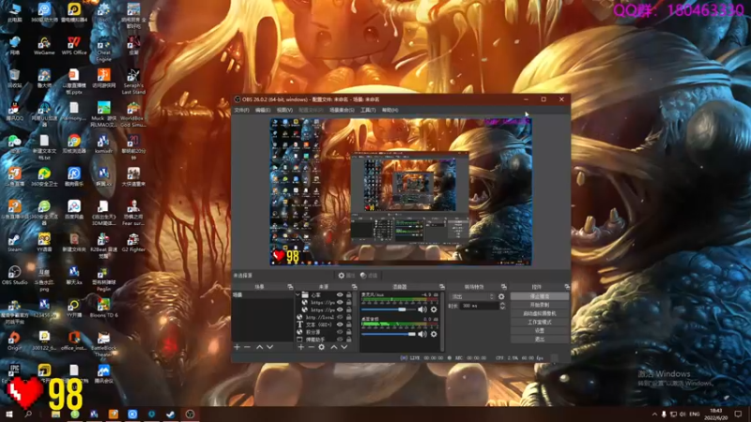751x422 pixels.
Task: Toggle the lock on the 文本 (GDI+) source
Action: pos(348,324)
